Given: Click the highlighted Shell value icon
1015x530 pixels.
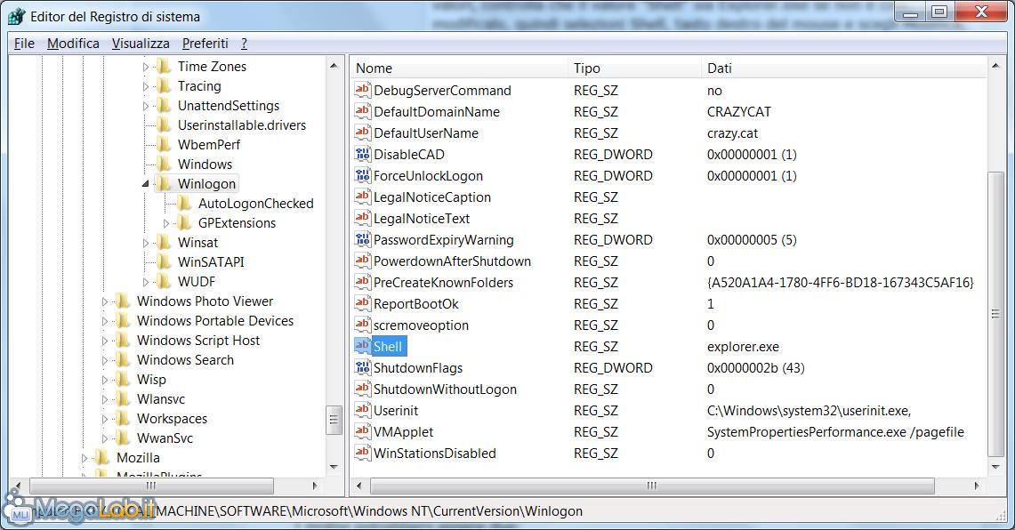Looking at the screenshot, I should [363, 346].
